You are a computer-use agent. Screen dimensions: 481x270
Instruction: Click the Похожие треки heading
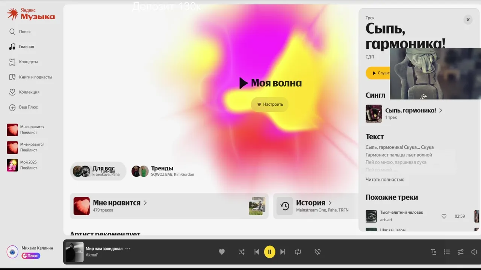(x=392, y=197)
